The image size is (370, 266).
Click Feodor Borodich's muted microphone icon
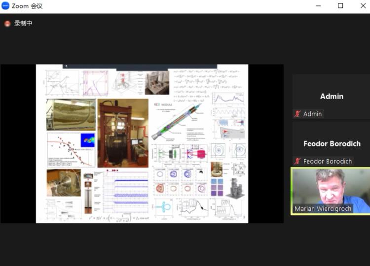pos(297,161)
